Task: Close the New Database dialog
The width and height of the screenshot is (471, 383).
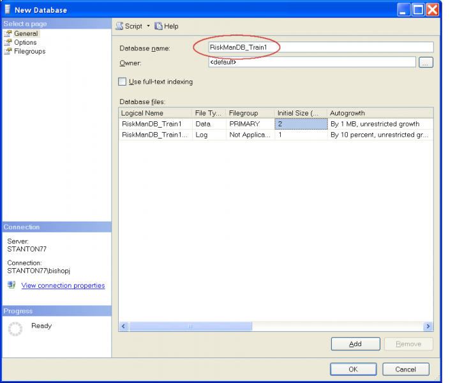Action: pos(432,10)
